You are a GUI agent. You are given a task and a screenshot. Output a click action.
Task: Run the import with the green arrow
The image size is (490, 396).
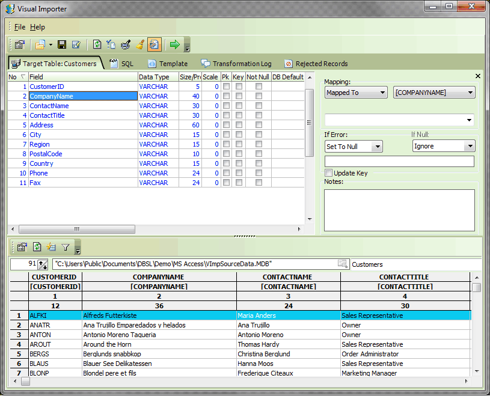pos(174,44)
